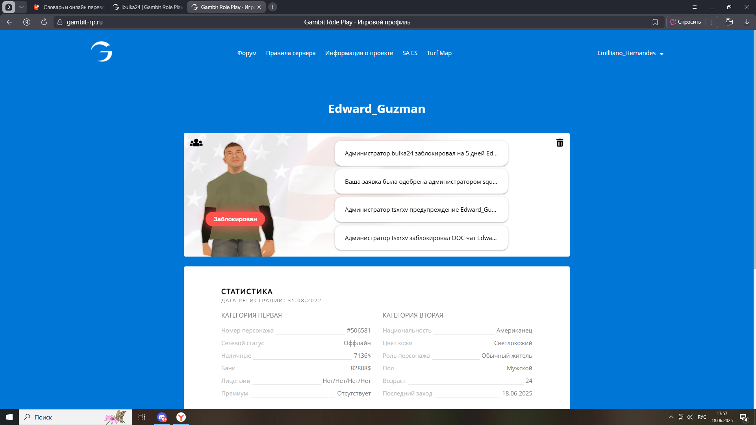Reload the page with refresh icon
756x425 pixels.
(x=44, y=22)
